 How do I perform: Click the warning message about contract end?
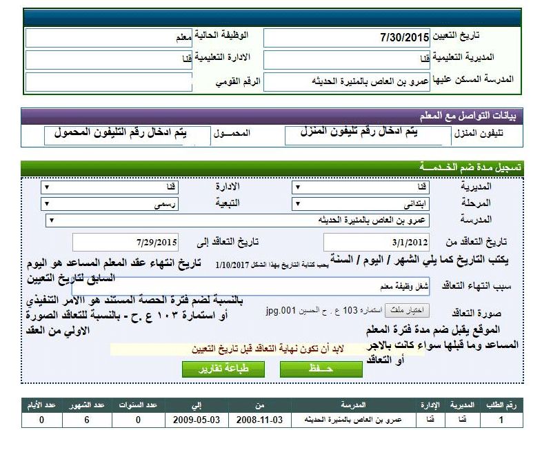pos(268,349)
